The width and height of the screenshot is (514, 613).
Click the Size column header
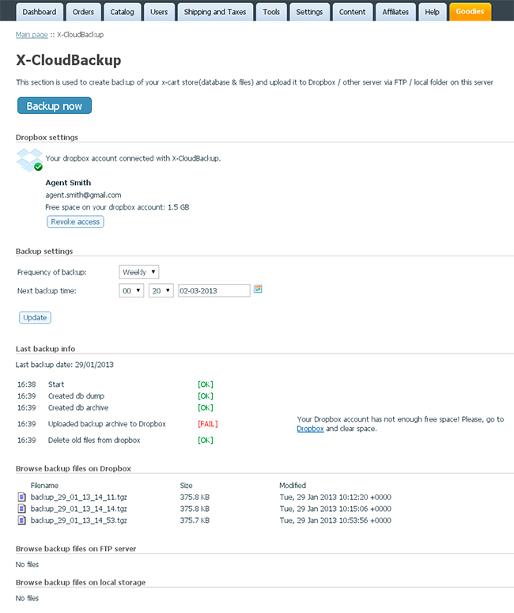(x=186, y=485)
